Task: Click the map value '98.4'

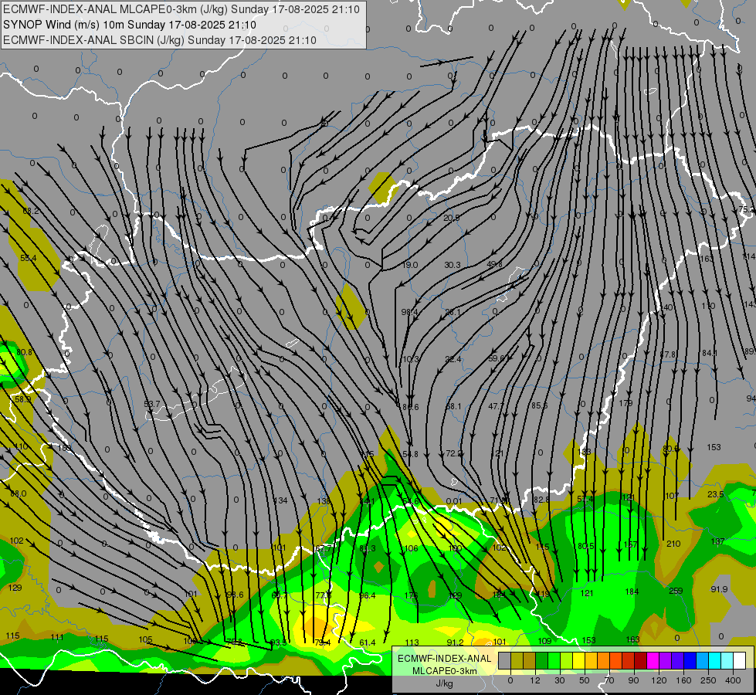Action: click(x=410, y=312)
